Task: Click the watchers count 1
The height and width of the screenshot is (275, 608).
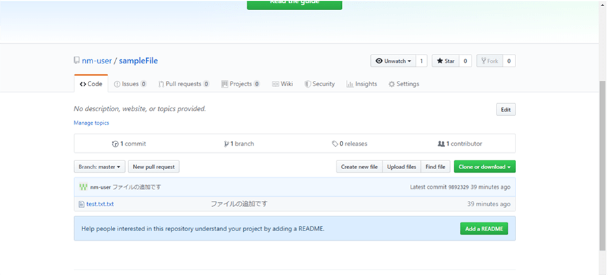Action: 422,61
